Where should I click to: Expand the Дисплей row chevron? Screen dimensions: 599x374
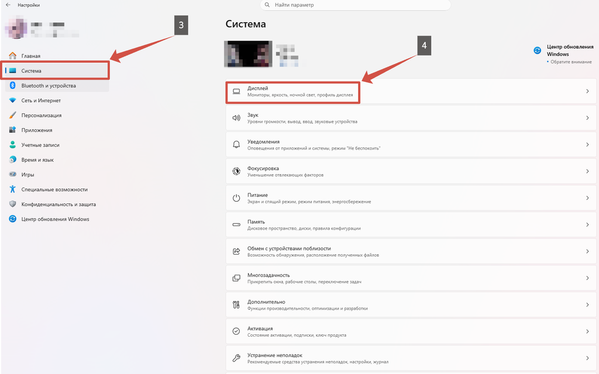point(587,91)
